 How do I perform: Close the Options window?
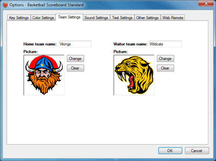(x=206, y=3)
